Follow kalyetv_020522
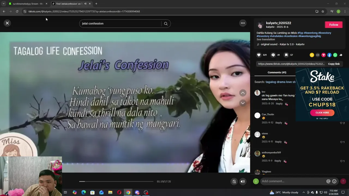 click(333, 25)
